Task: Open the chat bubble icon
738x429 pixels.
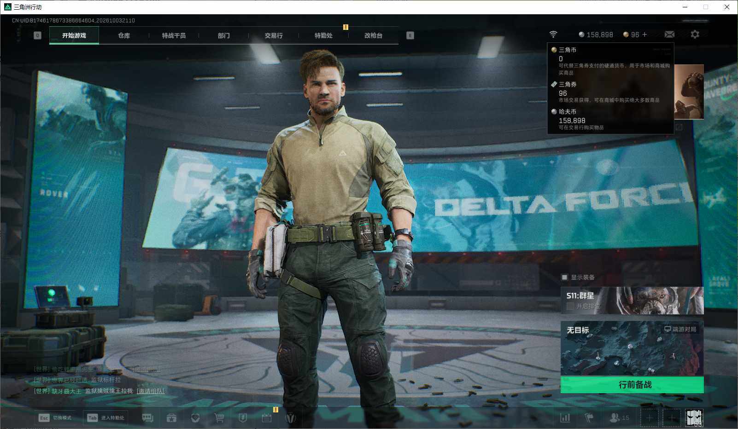Action: [x=147, y=418]
